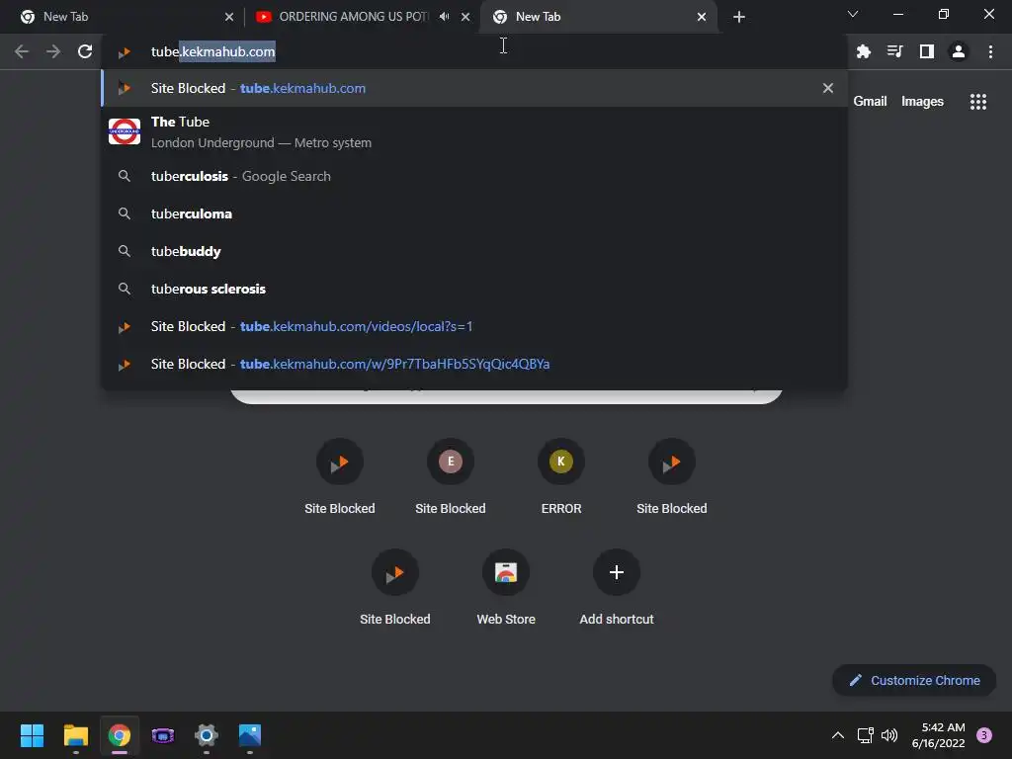Open the Photos app in taskbar

250,735
